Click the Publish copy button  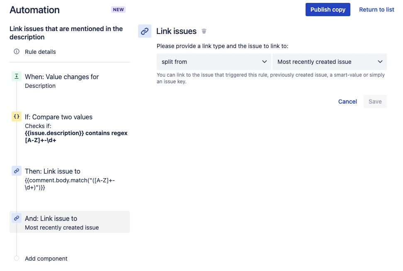pos(328,9)
